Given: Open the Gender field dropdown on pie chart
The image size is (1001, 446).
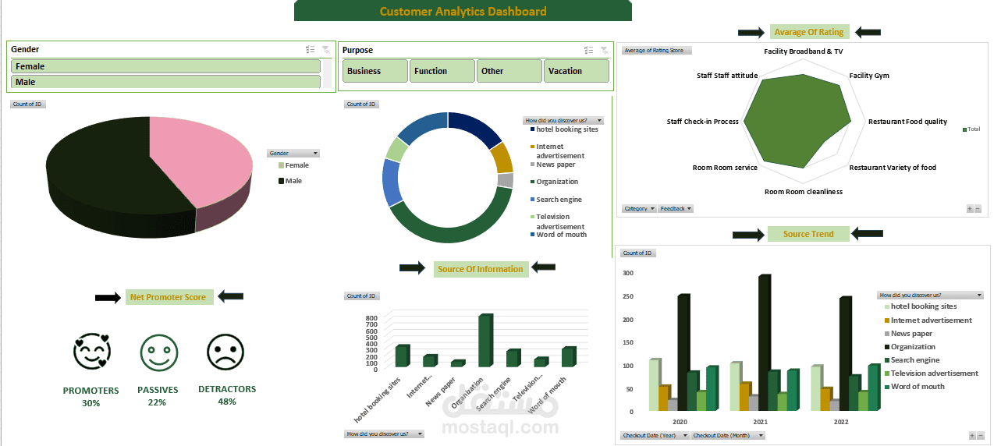Looking at the screenshot, I should (x=293, y=154).
